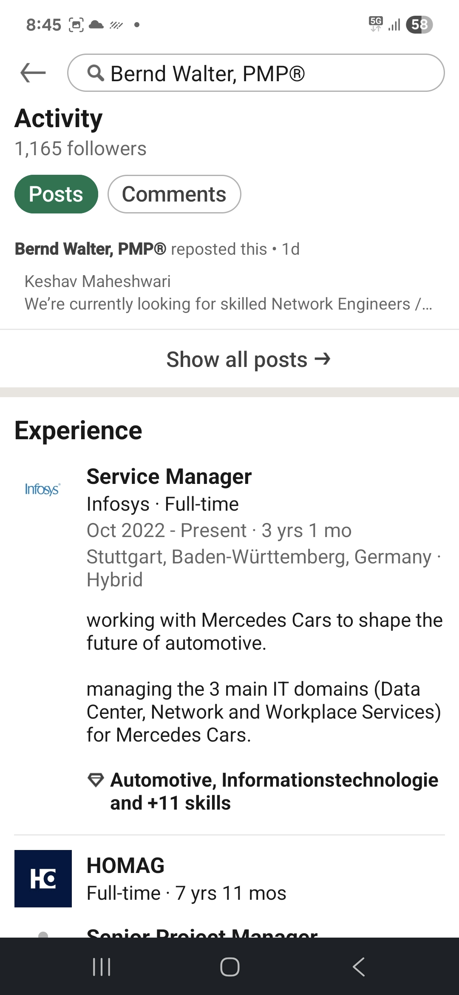459x995 pixels.
Task: Tap the Experience section heading
Action: point(78,430)
